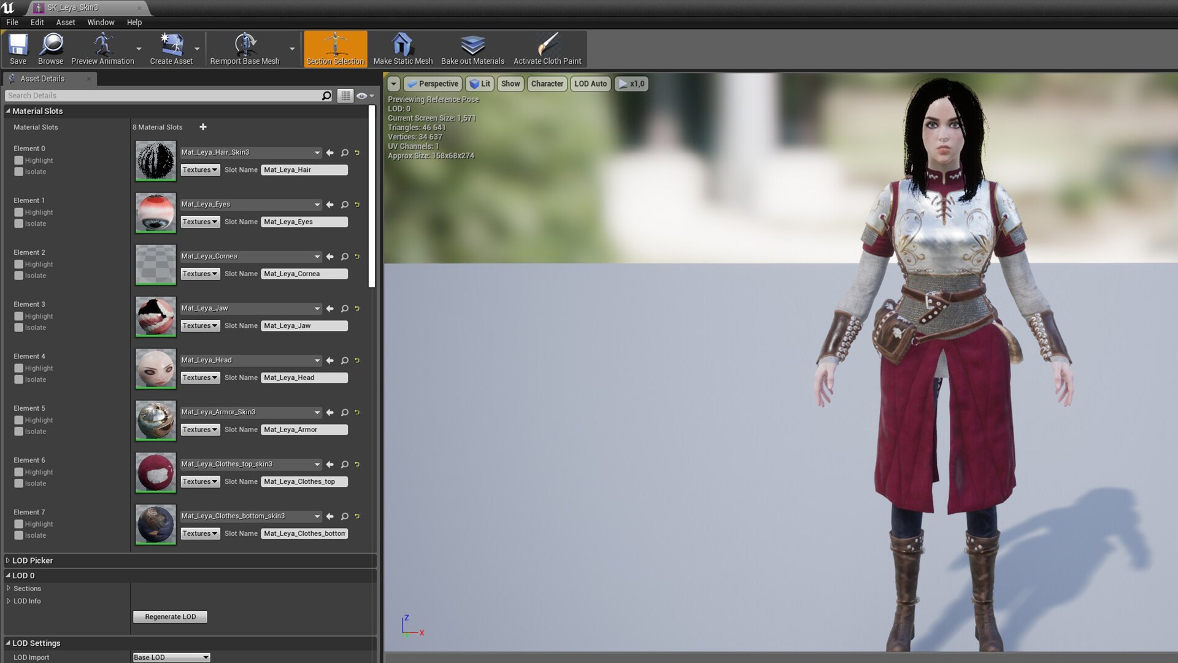Click the Regenerate LOD button
The height and width of the screenshot is (663, 1178).
click(x=170, y=616)
